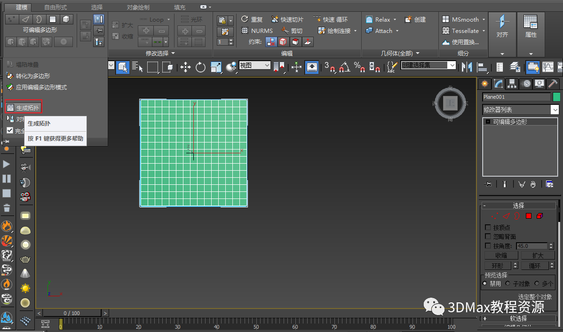
Task: Select the SubObj preview radio button
Action: [507, 284]
